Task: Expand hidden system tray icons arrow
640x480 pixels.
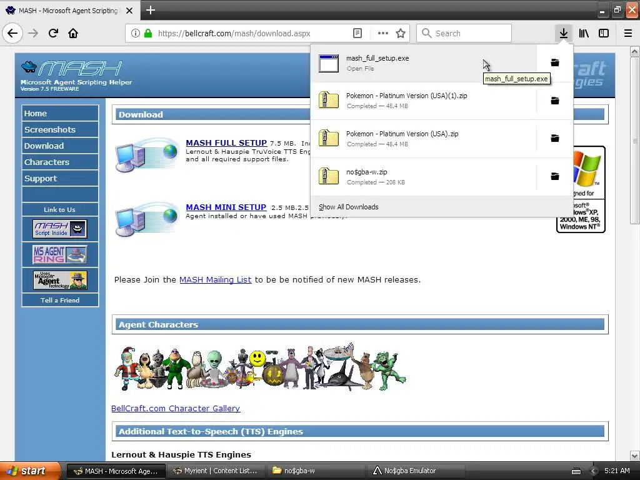Action: point(593,471)
